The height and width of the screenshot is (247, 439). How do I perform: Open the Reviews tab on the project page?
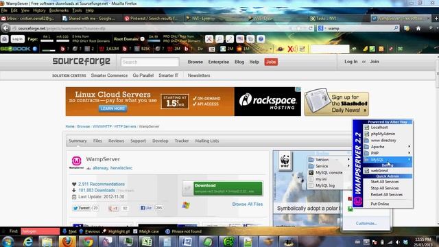(116, 141)
